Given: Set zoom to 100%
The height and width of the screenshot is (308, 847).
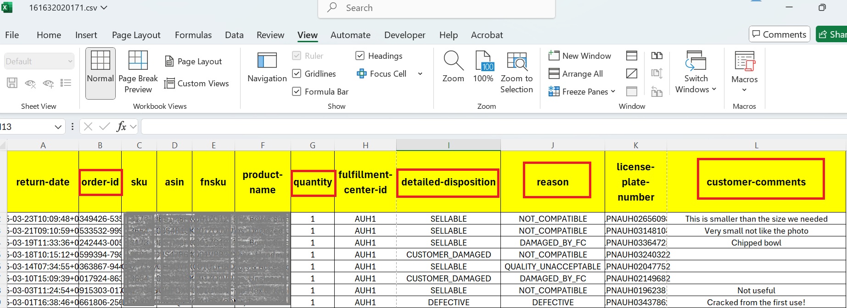Looking at the screenshot, I should pyautogui.click(x=483, y=67).
